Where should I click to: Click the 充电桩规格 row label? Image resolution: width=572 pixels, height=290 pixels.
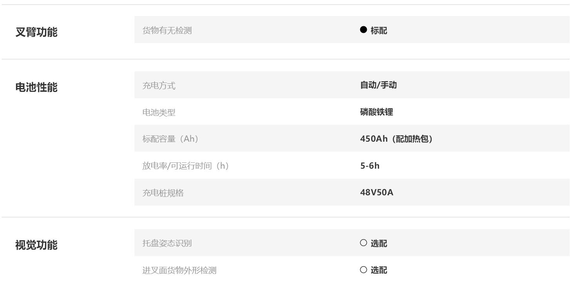(163, 193)
